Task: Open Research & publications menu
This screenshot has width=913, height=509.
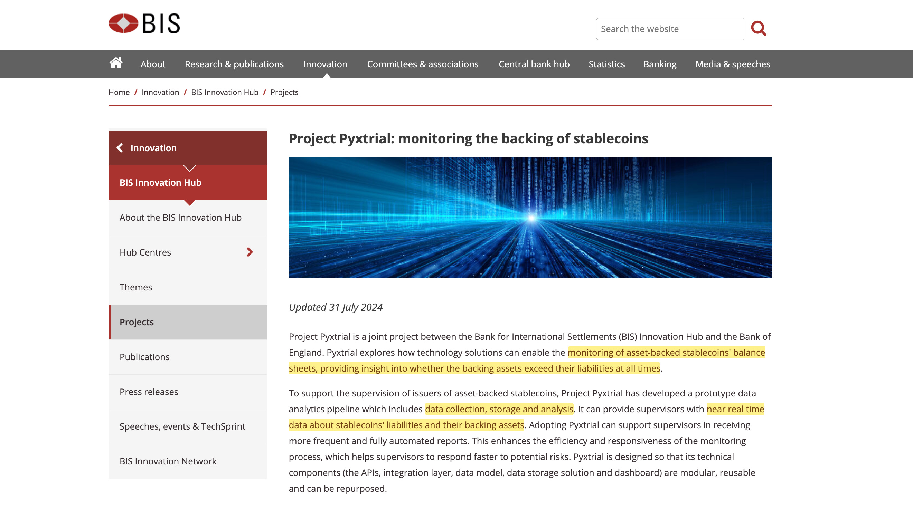Action: 234,64
